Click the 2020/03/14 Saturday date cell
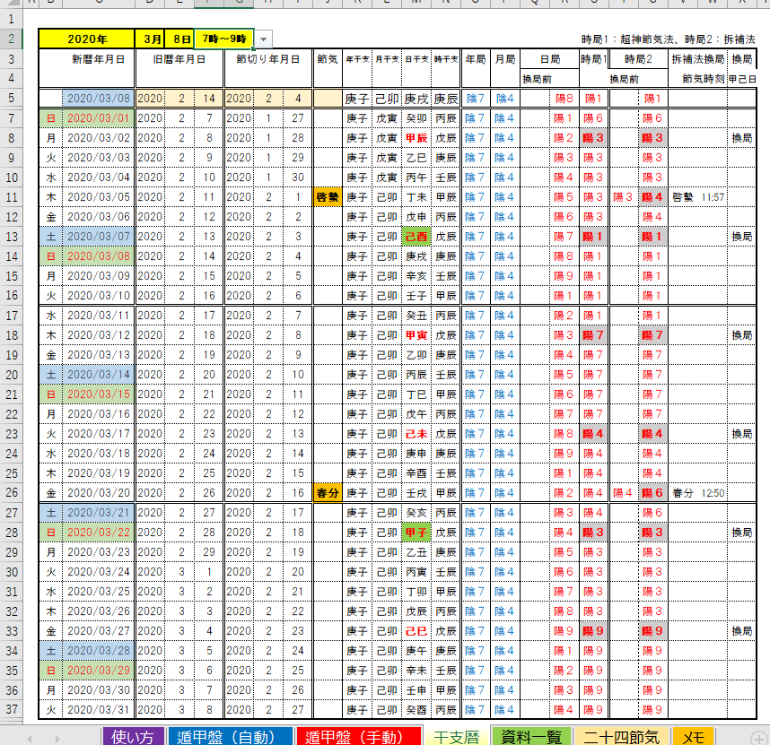 (x=98, y=375)
